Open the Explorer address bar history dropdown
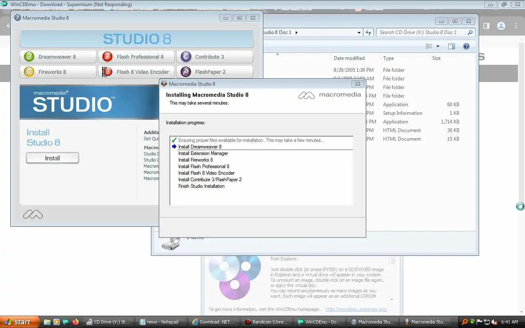 [359, 32]
